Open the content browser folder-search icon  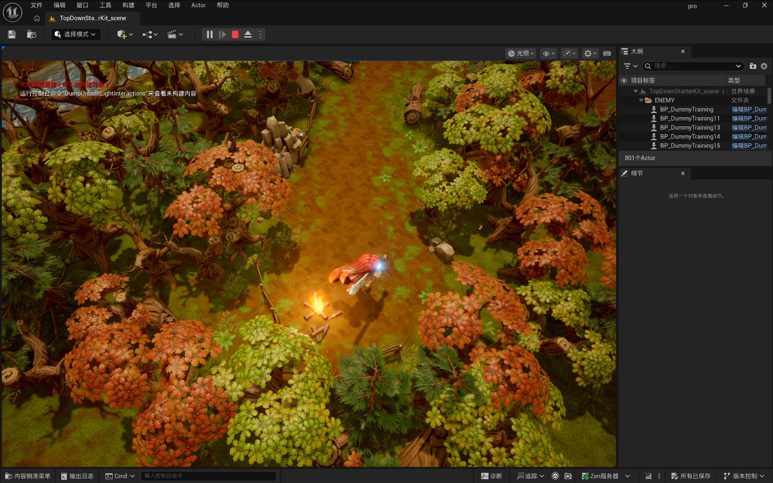31,34
